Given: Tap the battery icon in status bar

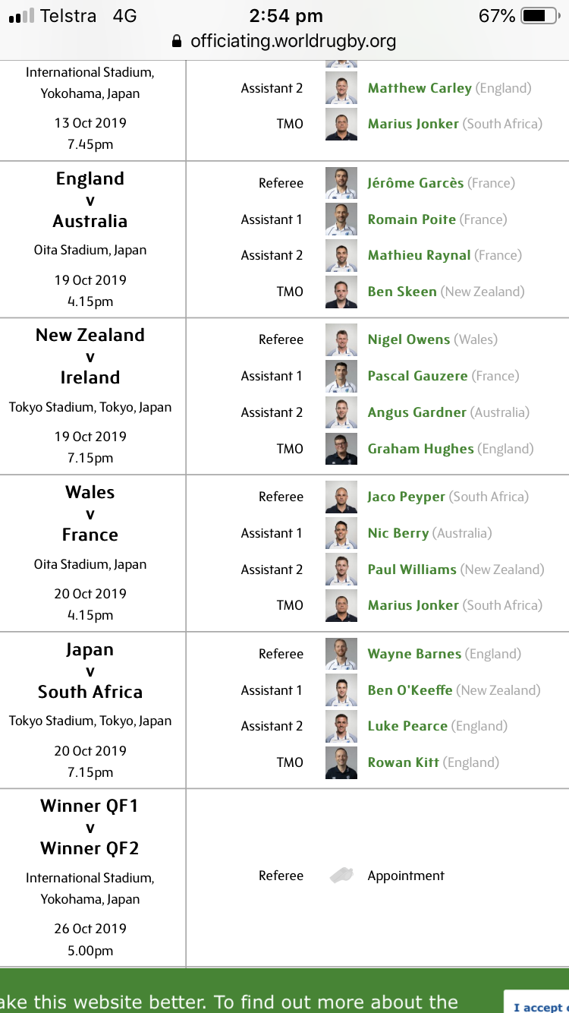Looking at the screenshot, I should coord(539,15).
